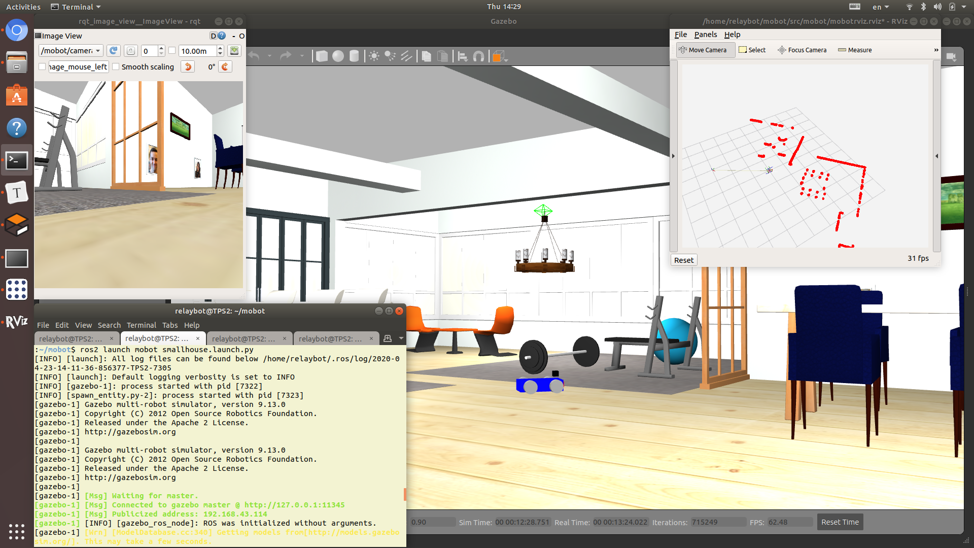Toggle mouse left publish checkbox
The image size is (974, 548).
(43, 67)
